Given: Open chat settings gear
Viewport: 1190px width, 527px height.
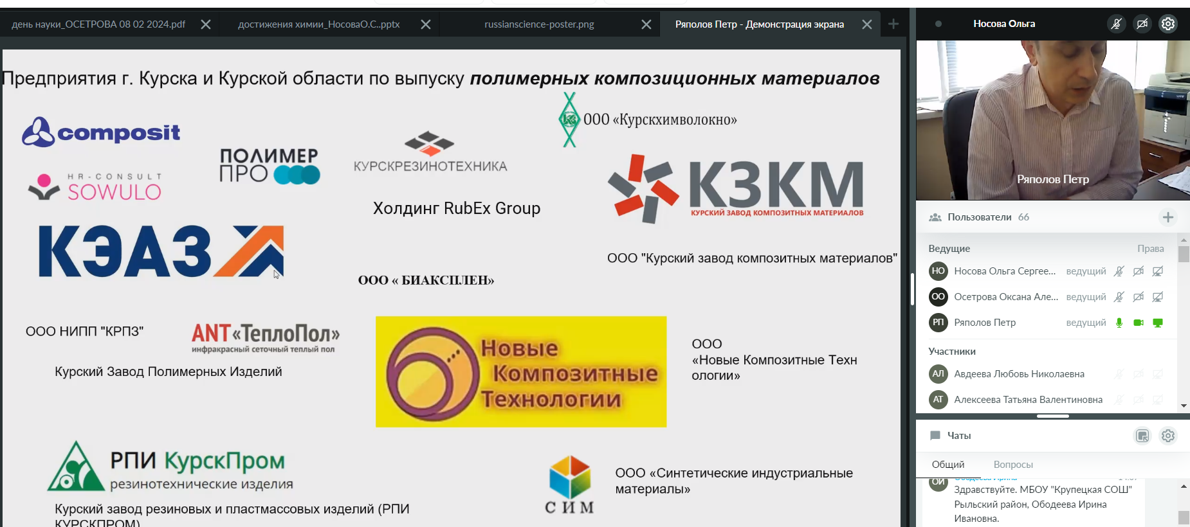Looking at the screenshot, I should [x=1168, y=436].
